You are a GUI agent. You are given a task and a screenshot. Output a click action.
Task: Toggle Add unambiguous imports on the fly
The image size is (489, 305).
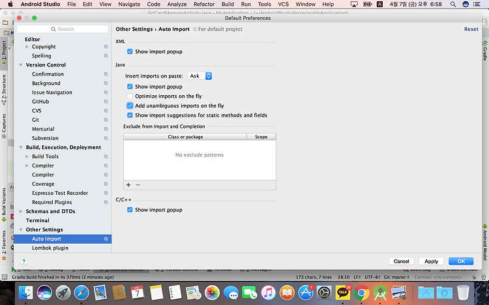pos(130,106)
